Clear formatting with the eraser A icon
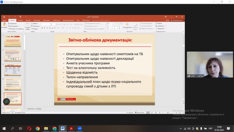Viewport: 234px width, 132px height. point(64,24)
